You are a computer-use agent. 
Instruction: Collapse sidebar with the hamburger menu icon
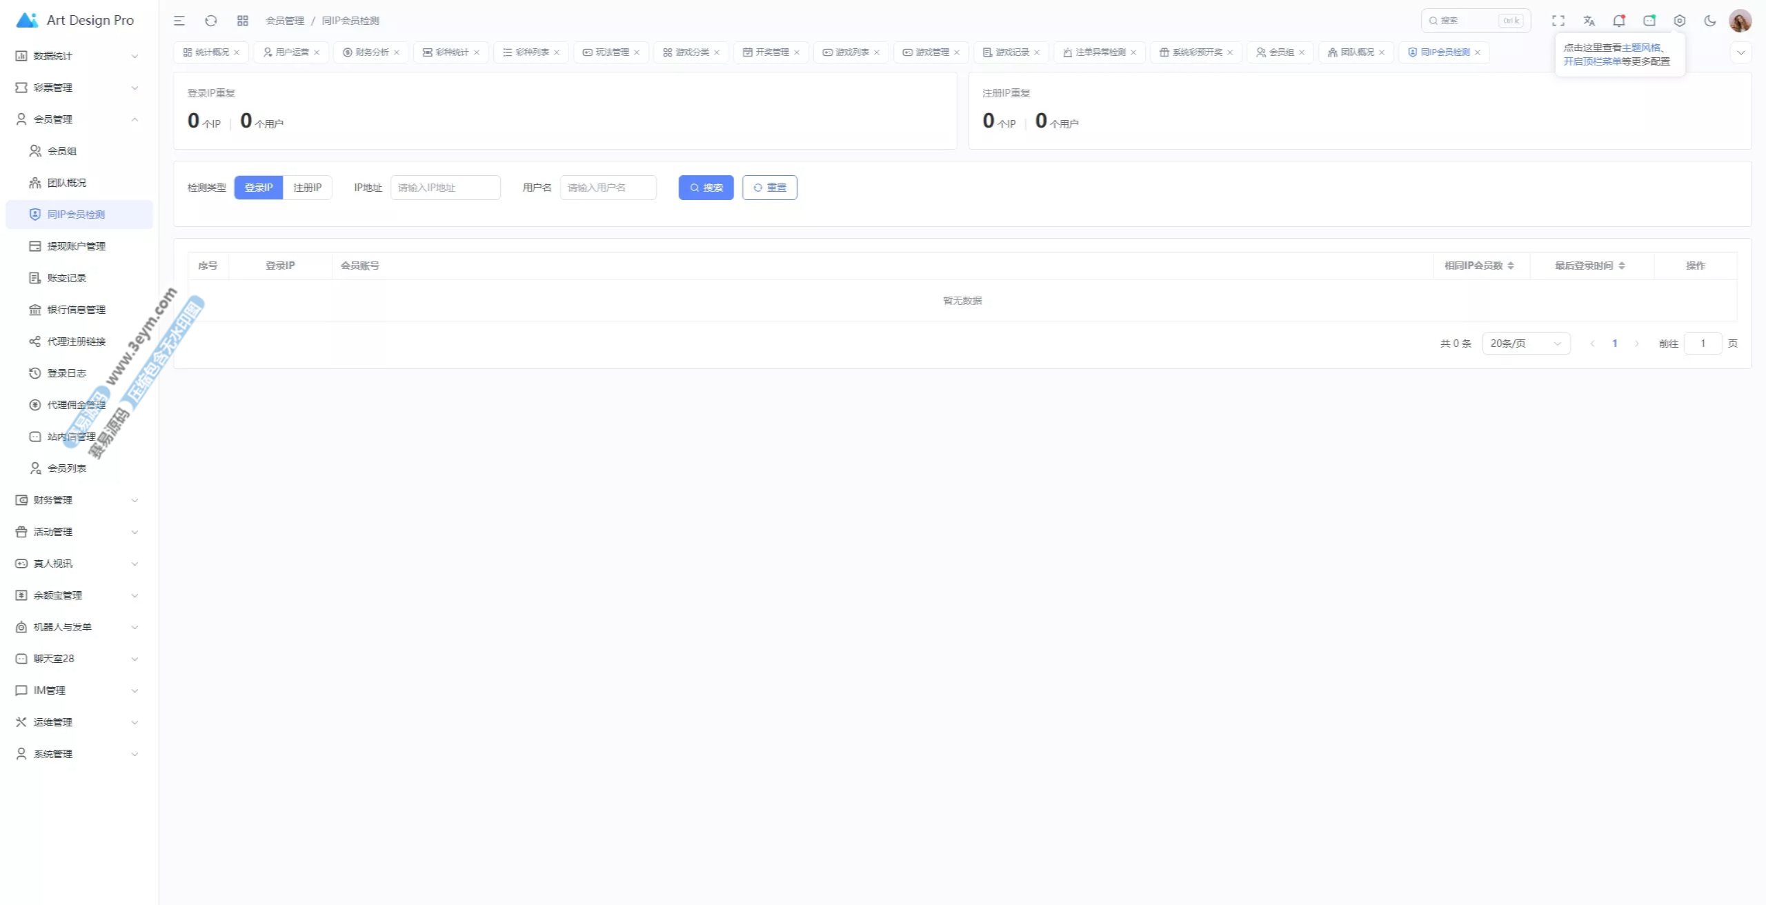pos(179,21)
